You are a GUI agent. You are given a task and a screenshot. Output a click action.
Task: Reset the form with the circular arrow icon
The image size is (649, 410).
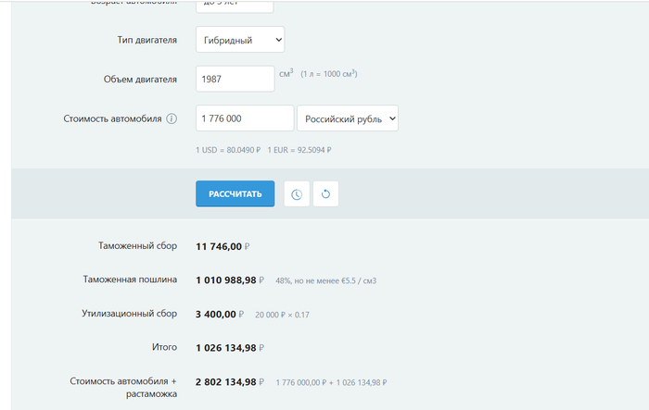click(325, 194)
